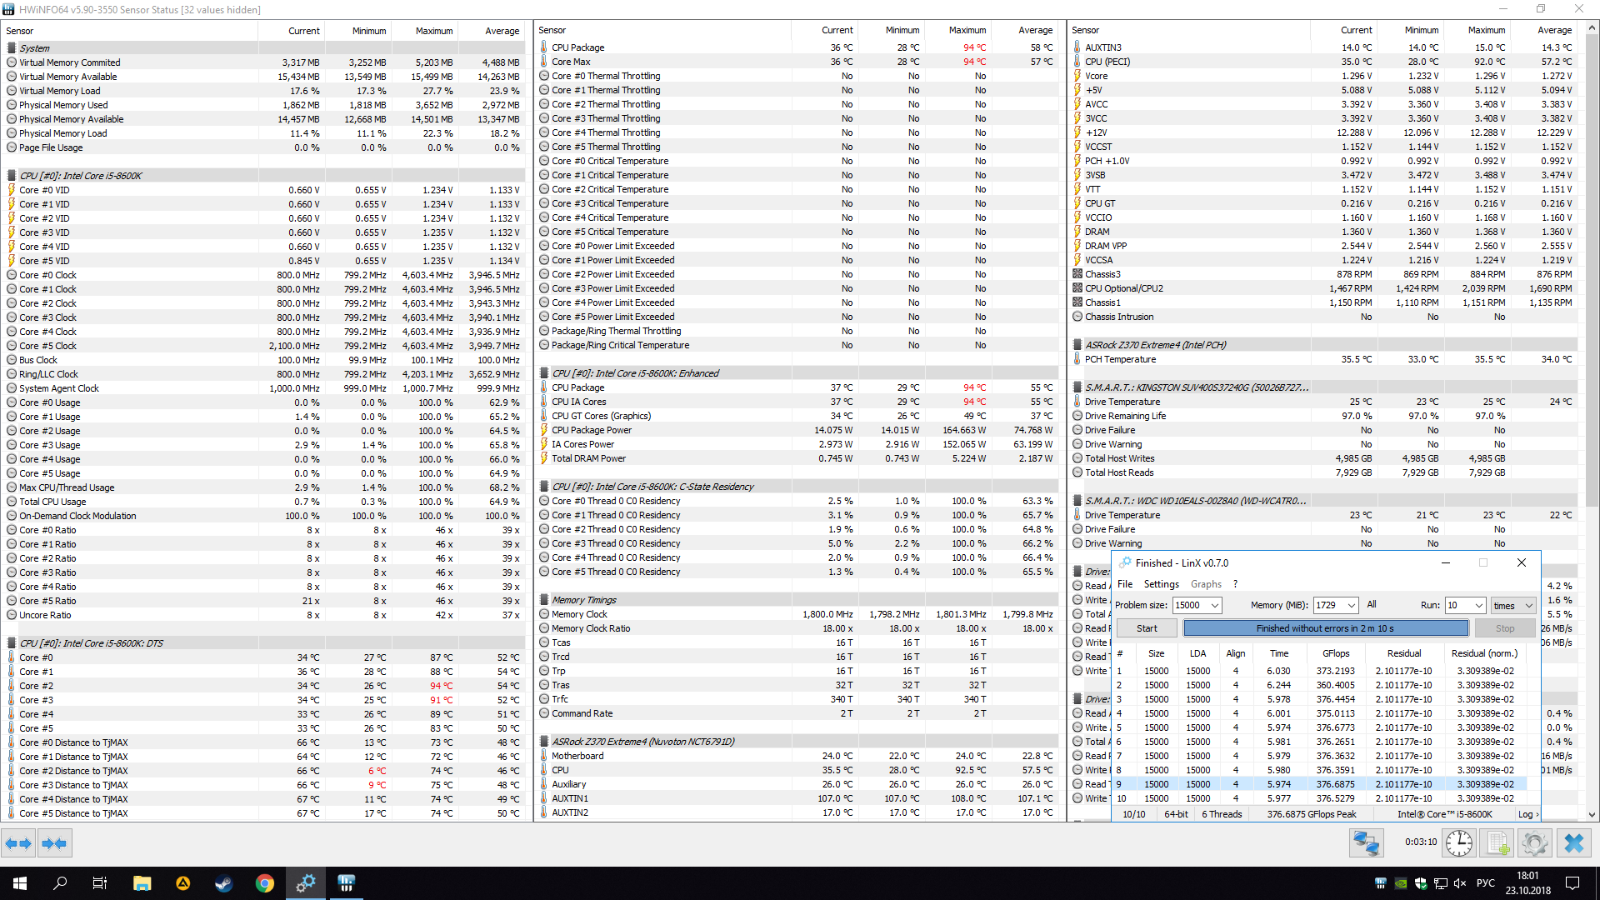Open the network remote monitoring icon
Screen dimensions: 1600x900
pyautogui.click(x=1366, y=843)
